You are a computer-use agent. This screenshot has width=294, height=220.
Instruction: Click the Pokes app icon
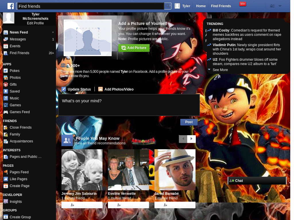6,71
